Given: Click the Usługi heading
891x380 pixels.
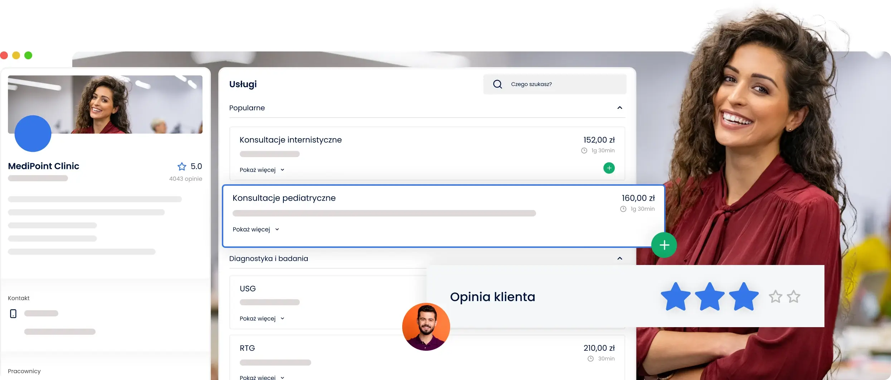Looking at the screenshot, I should [243, 84].
